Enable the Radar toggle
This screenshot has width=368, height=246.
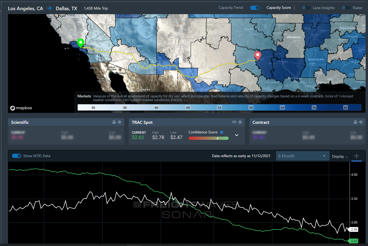click(346, 8)
